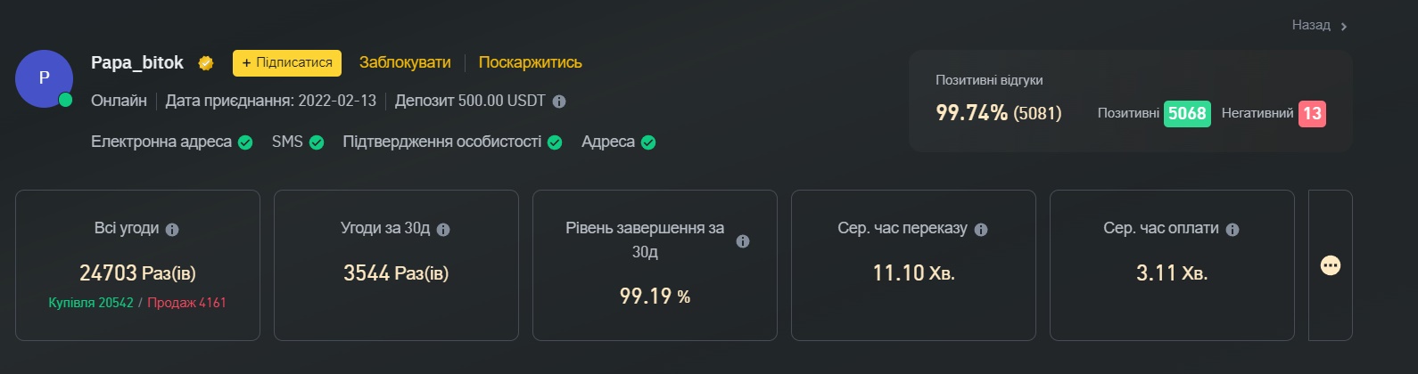Screen dimensions: 1418x374
Task: Click the Поскаржитись link
Action: pyautogui.click(x=530, y=62)
